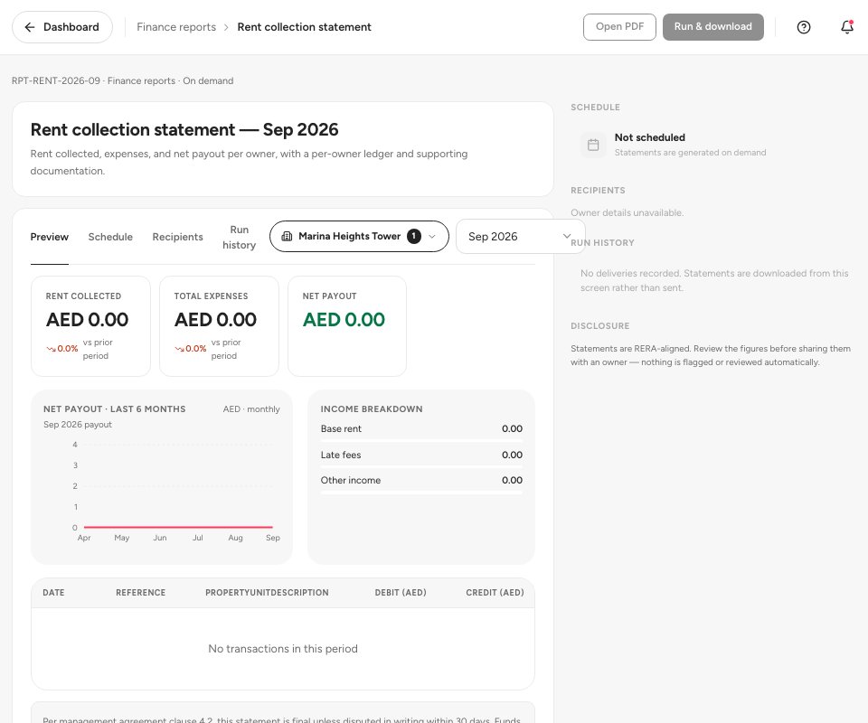This screenshot has height=723, width=868.
Task: Click the RUN HISTORY sidebar heading
Action: [x=602, y=243]
